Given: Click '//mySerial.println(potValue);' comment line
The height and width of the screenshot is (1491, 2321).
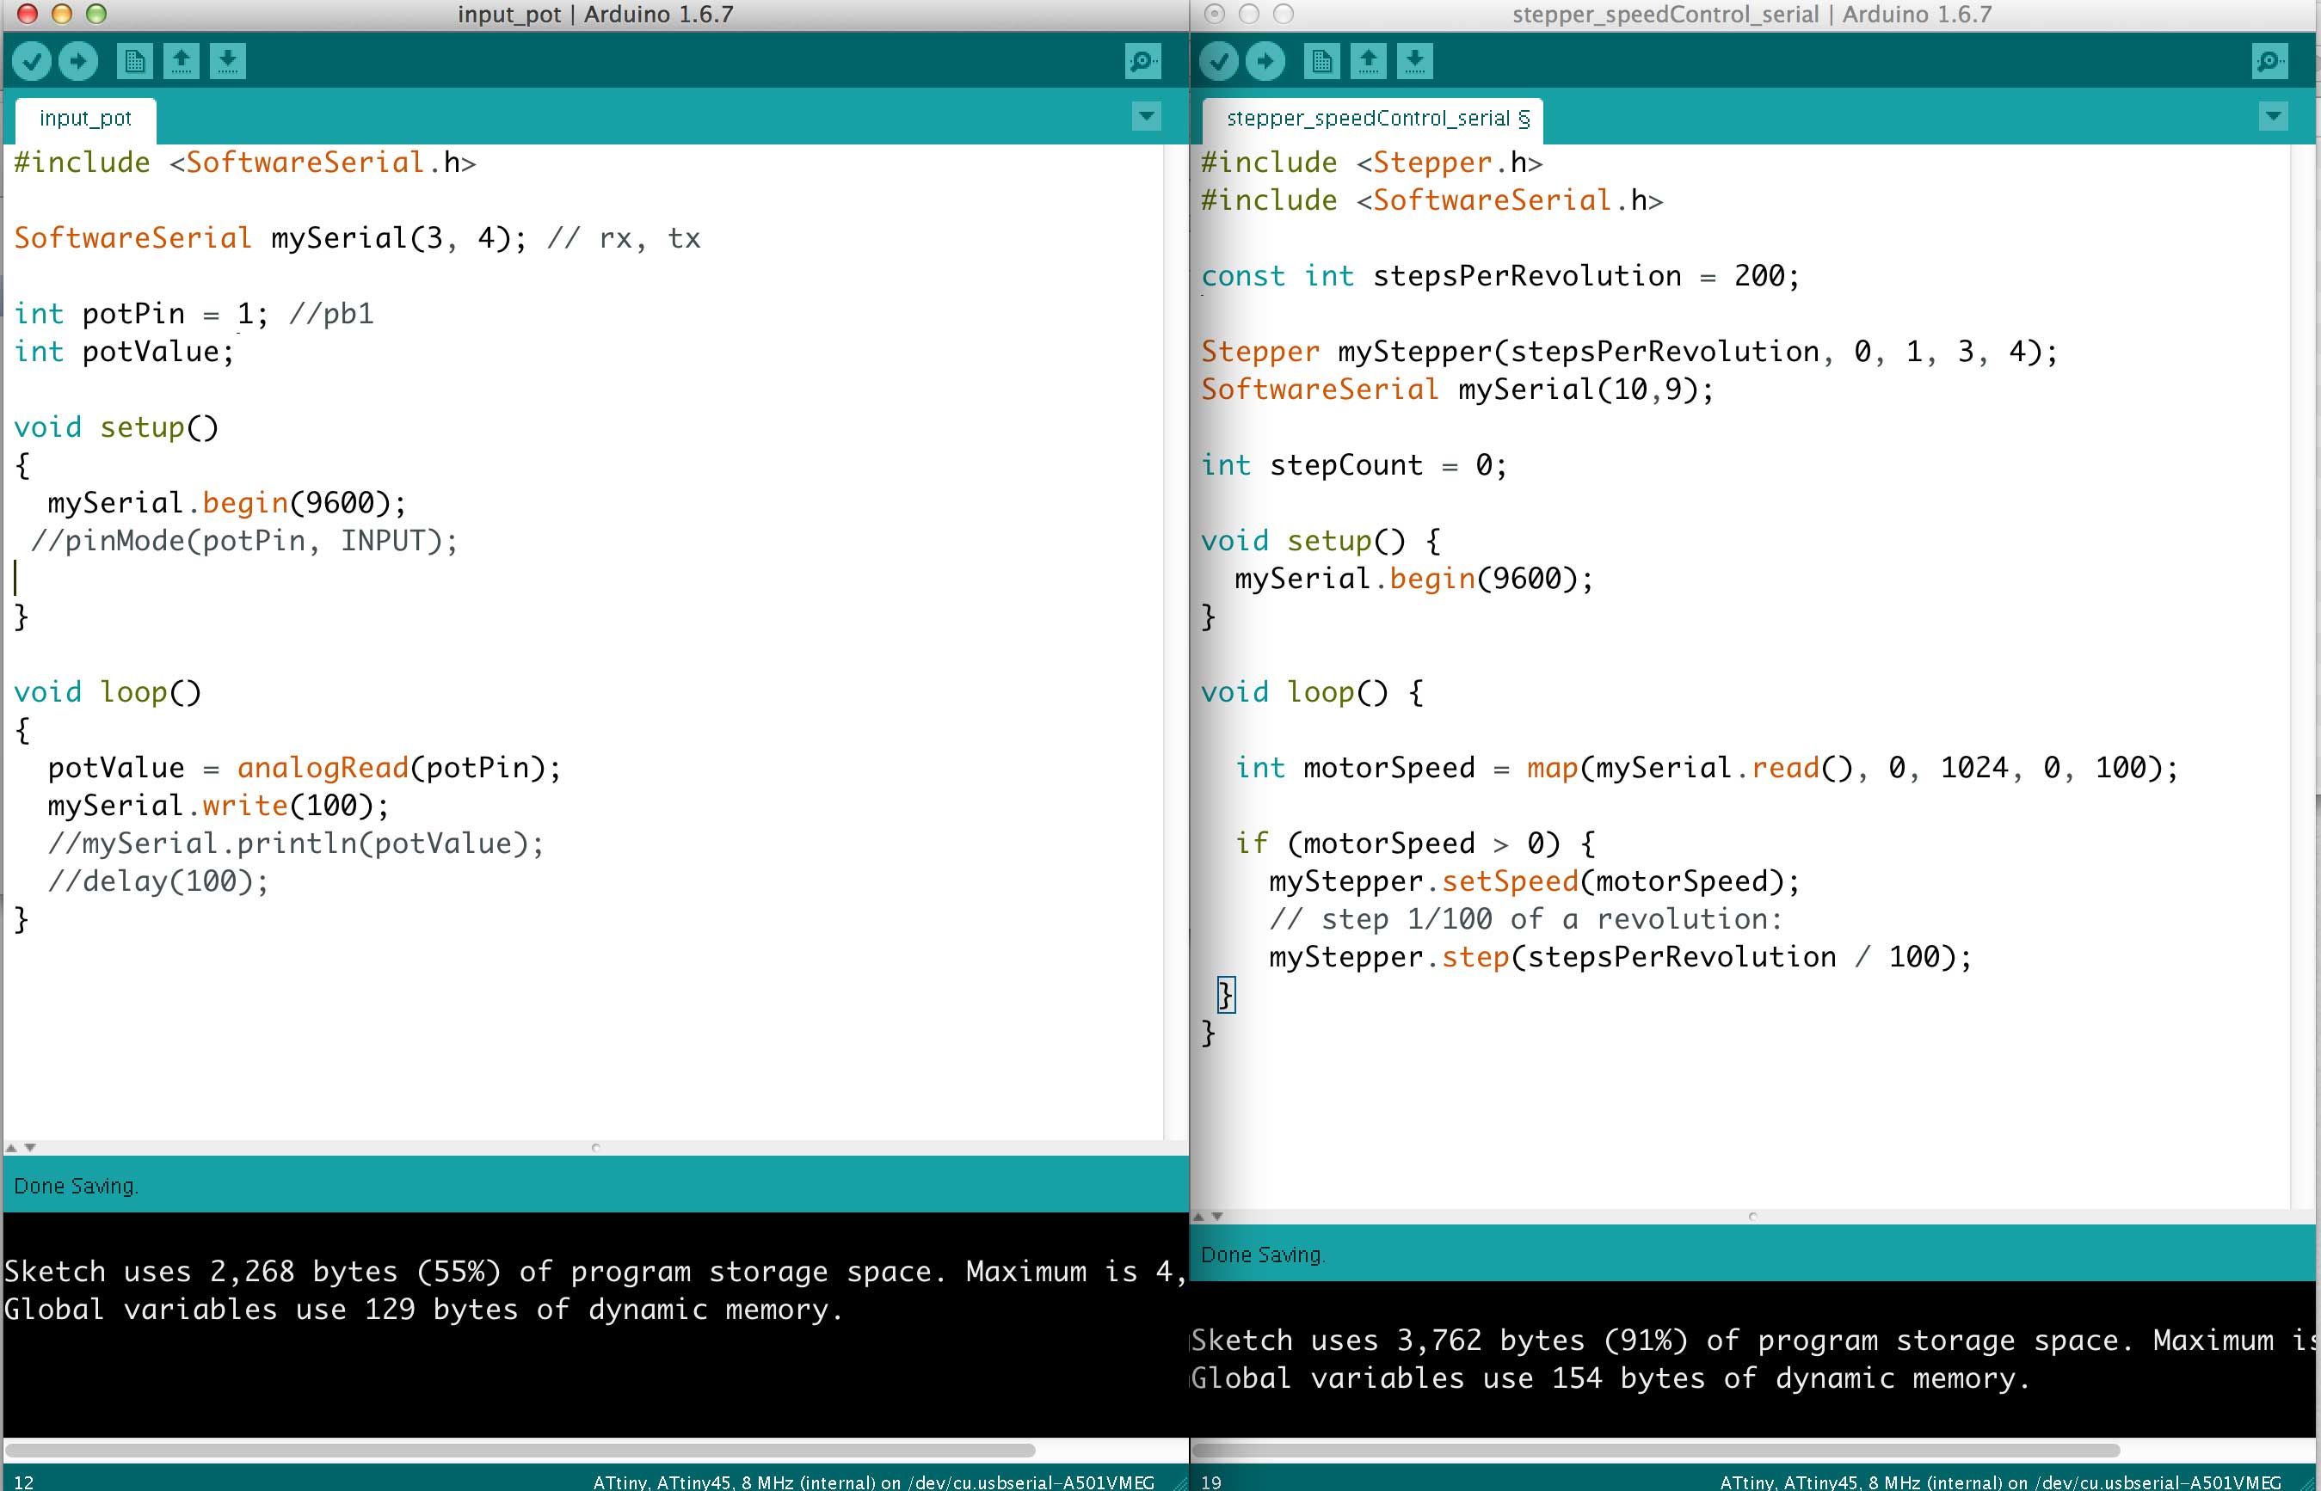Looking at the screenshot, I should pos(295,844).
